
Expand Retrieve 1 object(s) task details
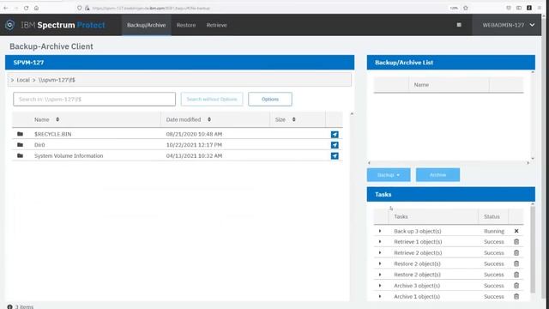[x=380, y=242]
